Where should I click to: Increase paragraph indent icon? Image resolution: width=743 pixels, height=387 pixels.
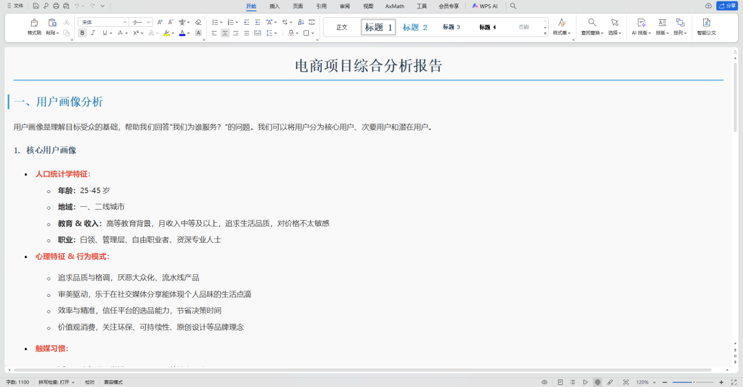[x=257, y=22]
